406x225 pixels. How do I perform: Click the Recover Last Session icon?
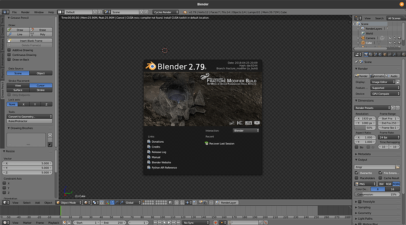point(207,143)
